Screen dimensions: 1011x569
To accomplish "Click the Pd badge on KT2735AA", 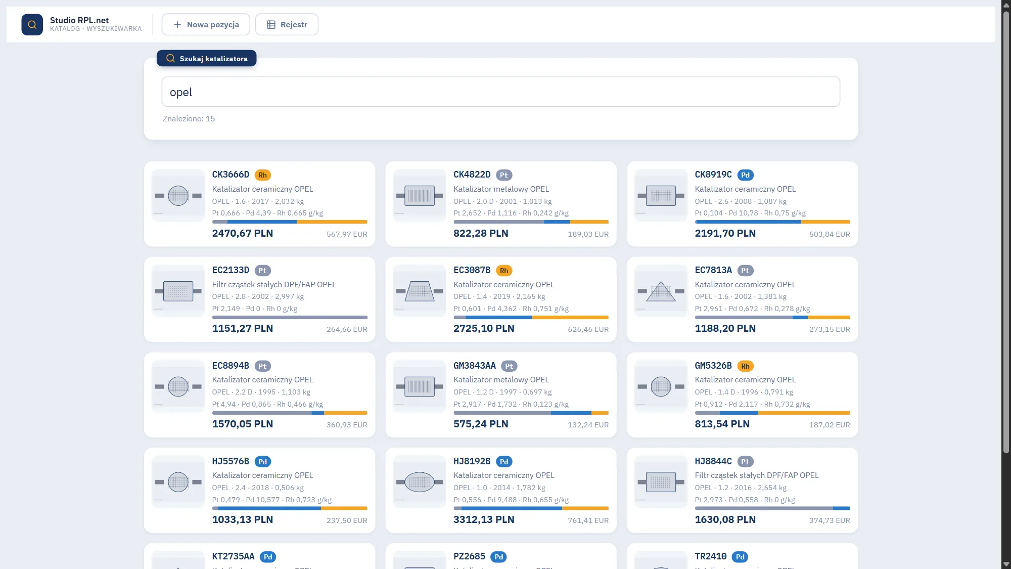I will (x=268, y=557).
